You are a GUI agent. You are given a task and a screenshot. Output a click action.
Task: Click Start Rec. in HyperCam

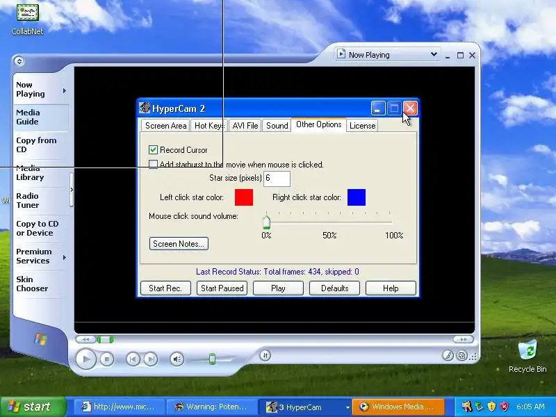tap(165, 288)
